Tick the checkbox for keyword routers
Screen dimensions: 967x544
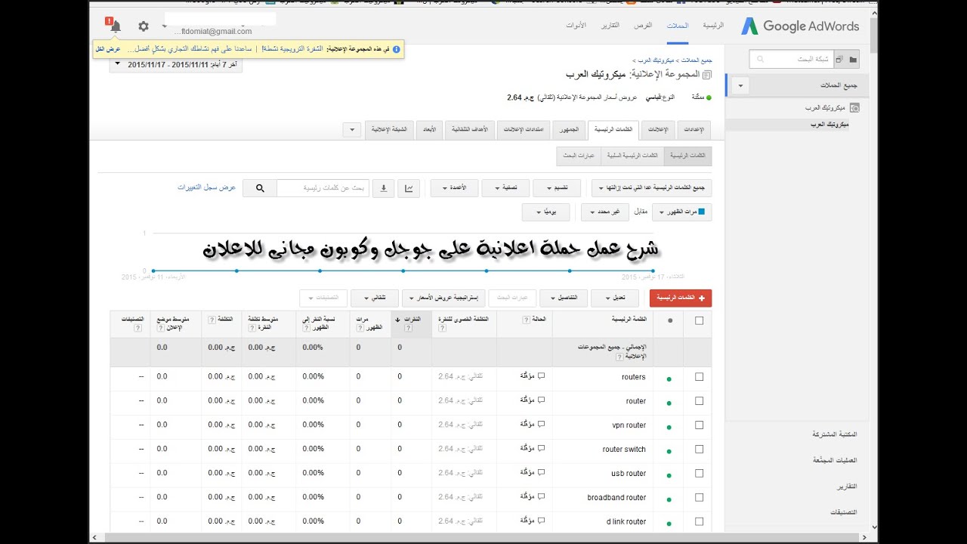tap(699, 376)
